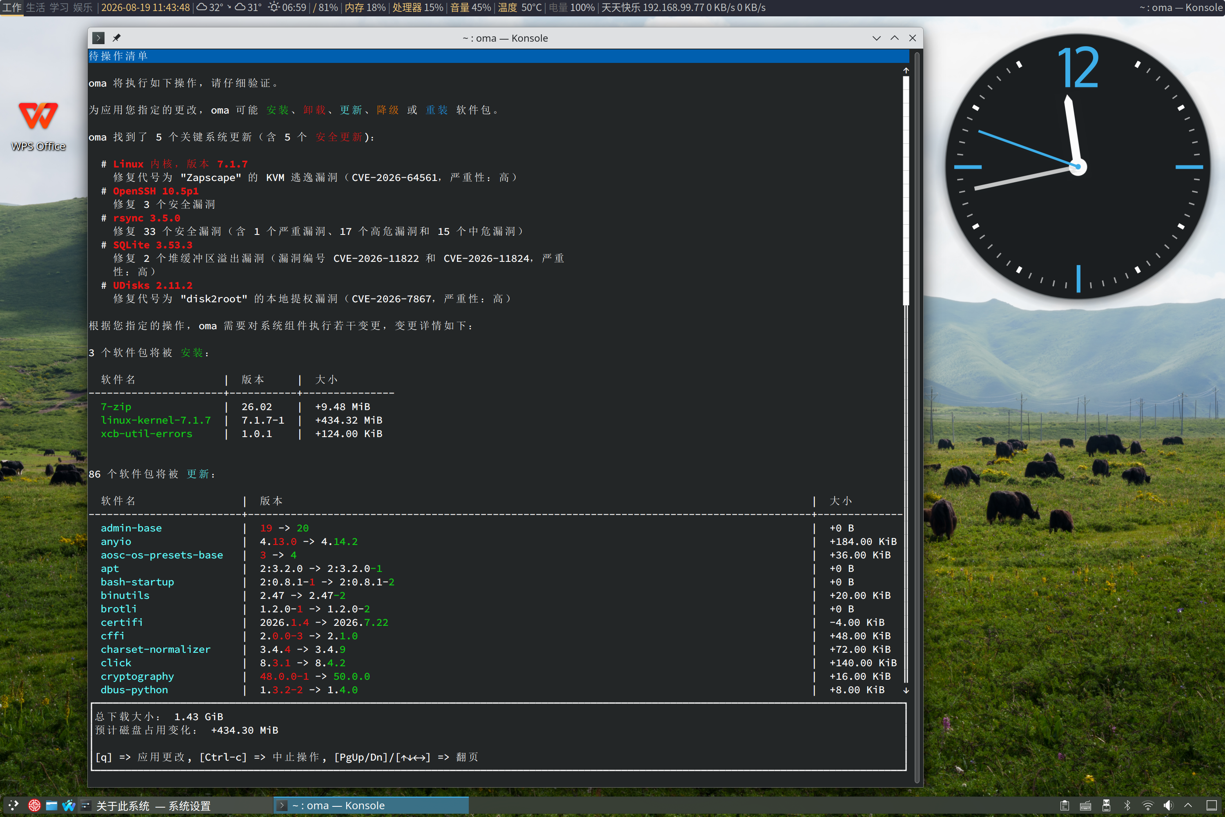
Task: Select the ~ : oma — Konsole taskbar entry
Action: [x=371, y=806]
